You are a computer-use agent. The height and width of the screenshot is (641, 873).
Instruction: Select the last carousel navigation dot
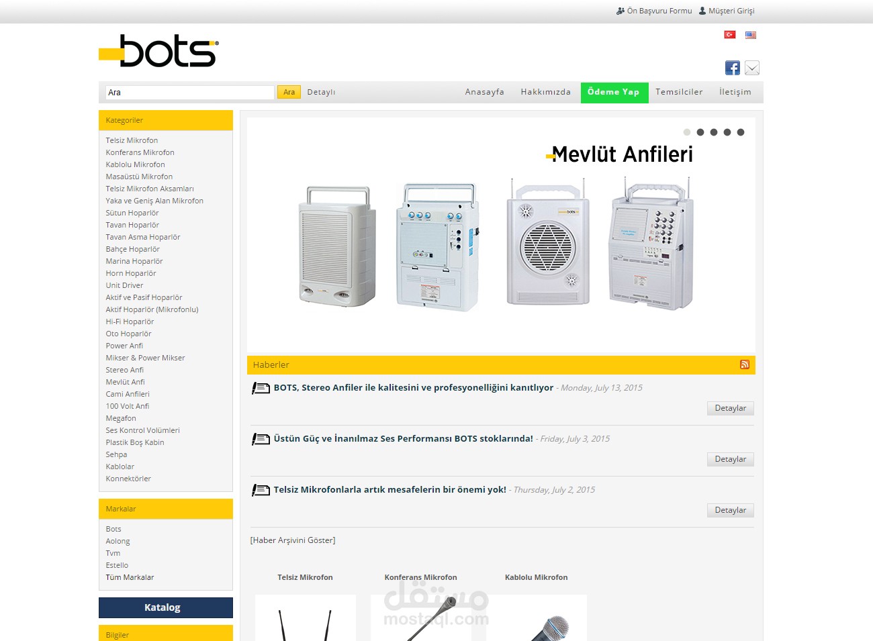pyautogui.click(x=741, y=132)
